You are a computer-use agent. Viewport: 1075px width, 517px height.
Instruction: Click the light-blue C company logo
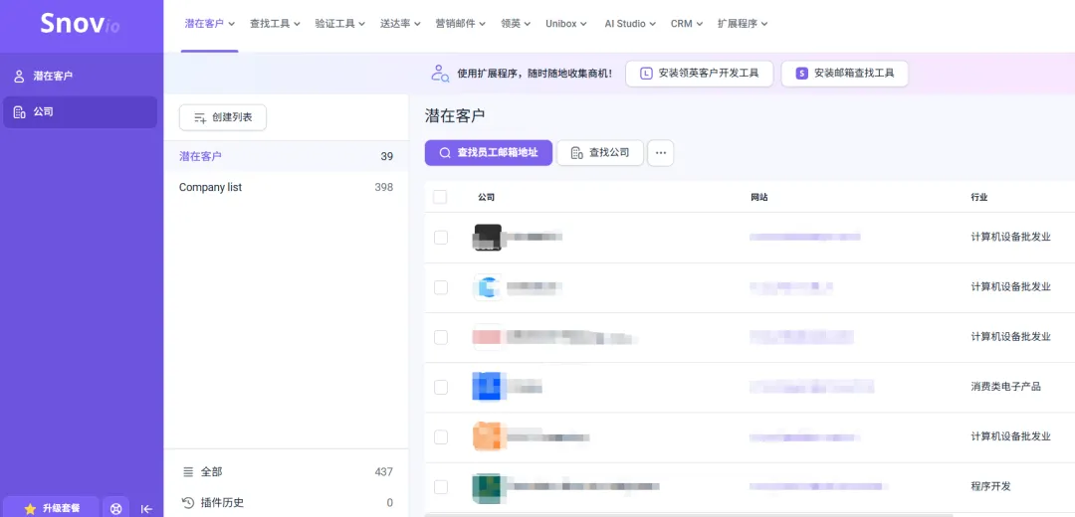tap(488, 287)
